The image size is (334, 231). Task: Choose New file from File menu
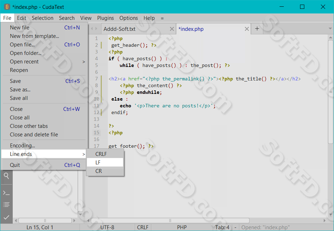(44, 28)
